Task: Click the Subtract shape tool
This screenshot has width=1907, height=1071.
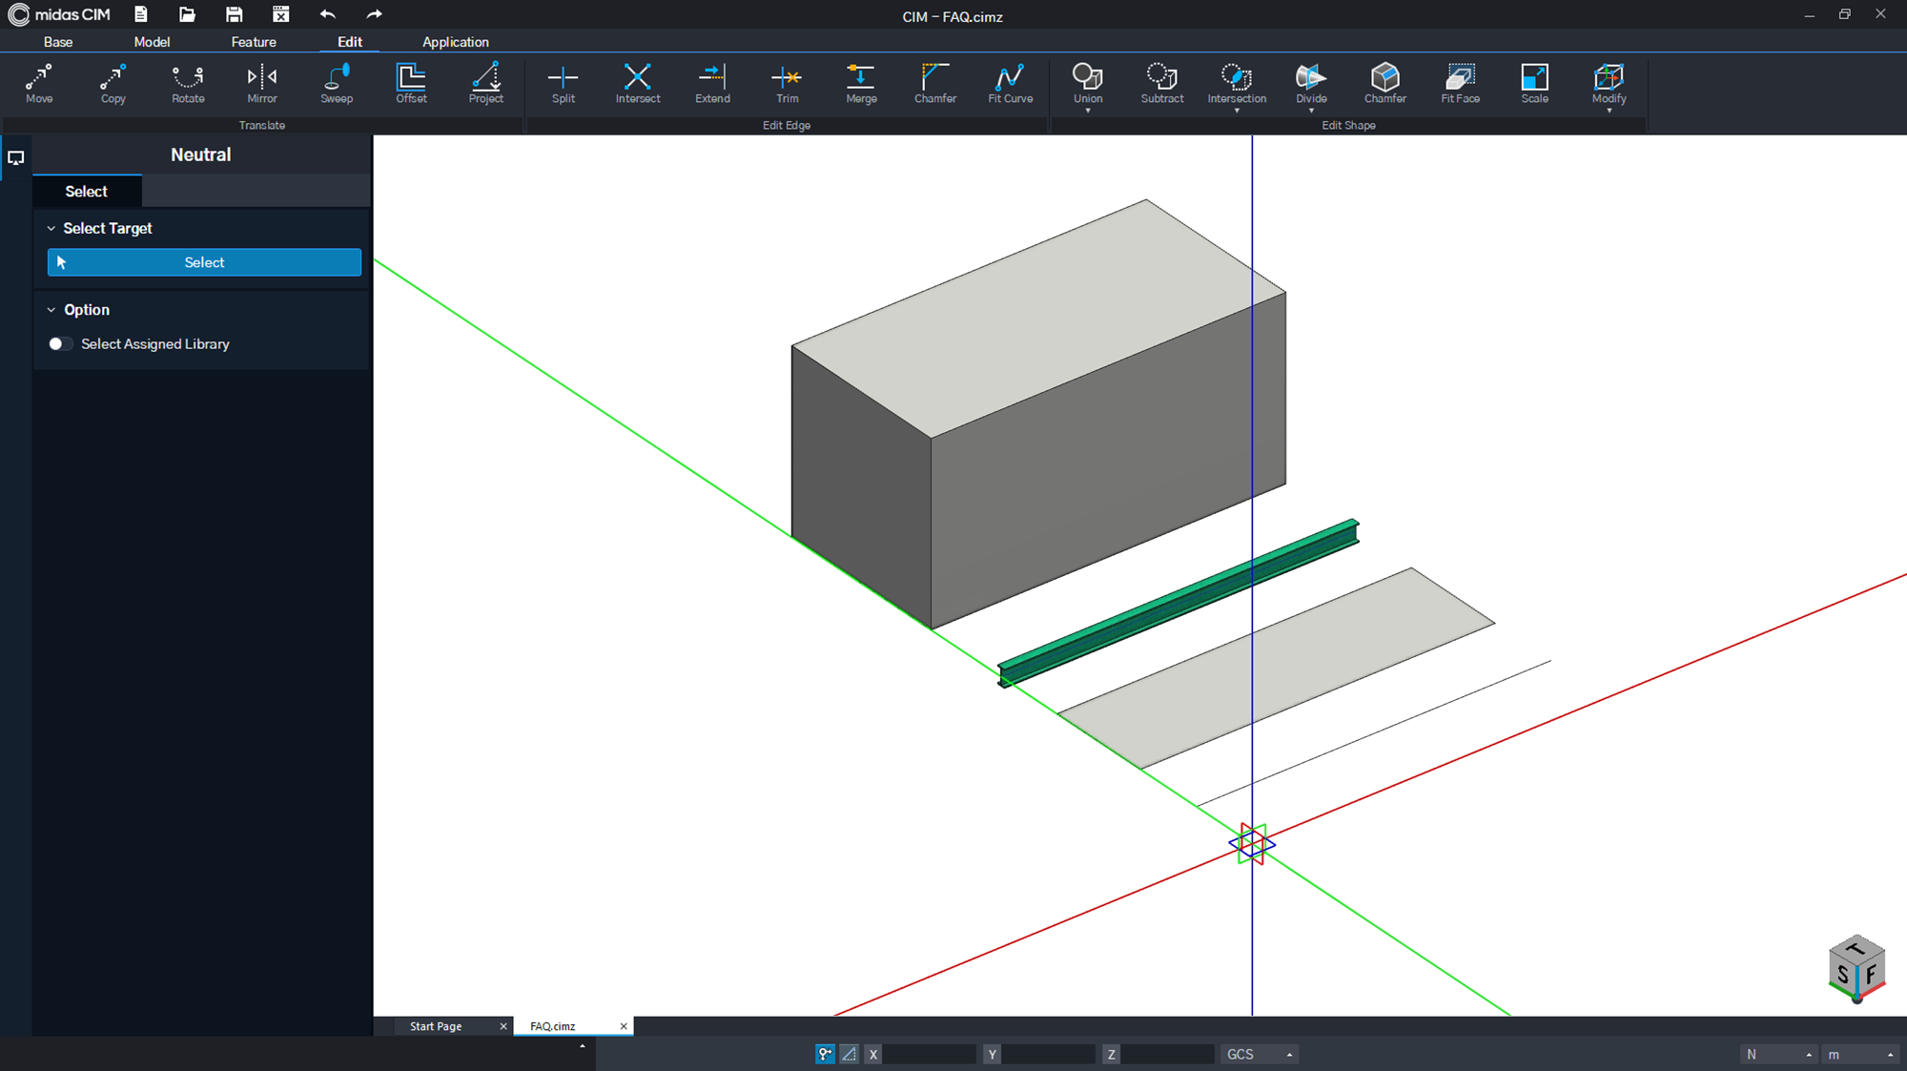Action: click(x=1161, y=83)
